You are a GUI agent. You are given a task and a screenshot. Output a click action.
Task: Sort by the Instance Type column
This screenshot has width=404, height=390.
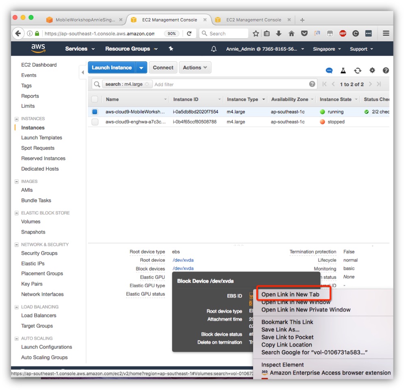242,99
